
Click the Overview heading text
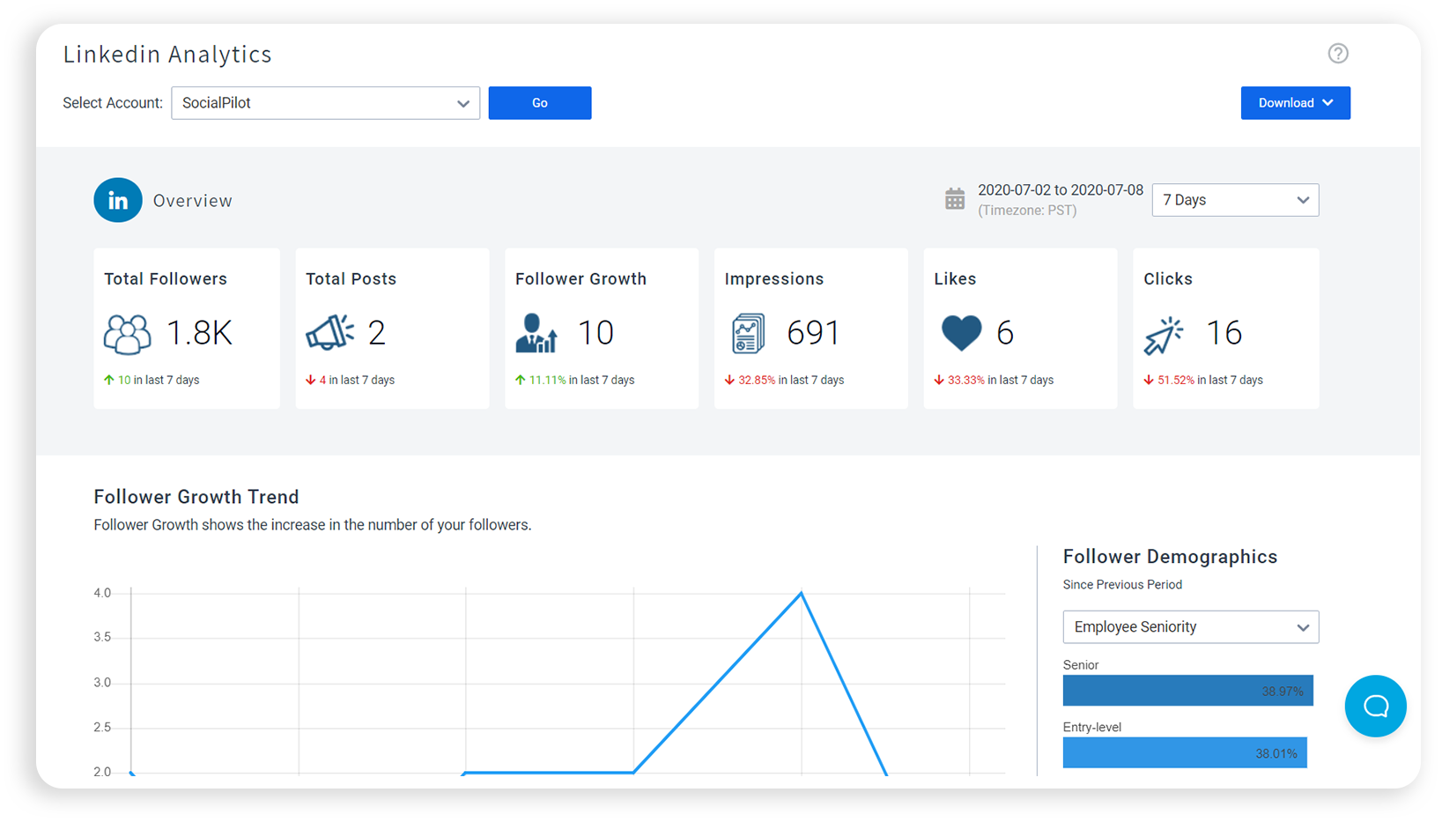(x=193, y=201)
